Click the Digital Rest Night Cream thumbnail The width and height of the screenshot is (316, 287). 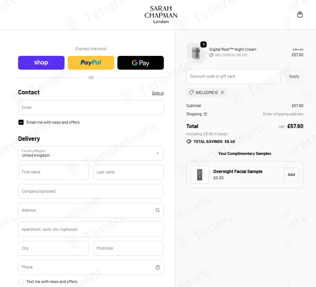coord(196,53)
